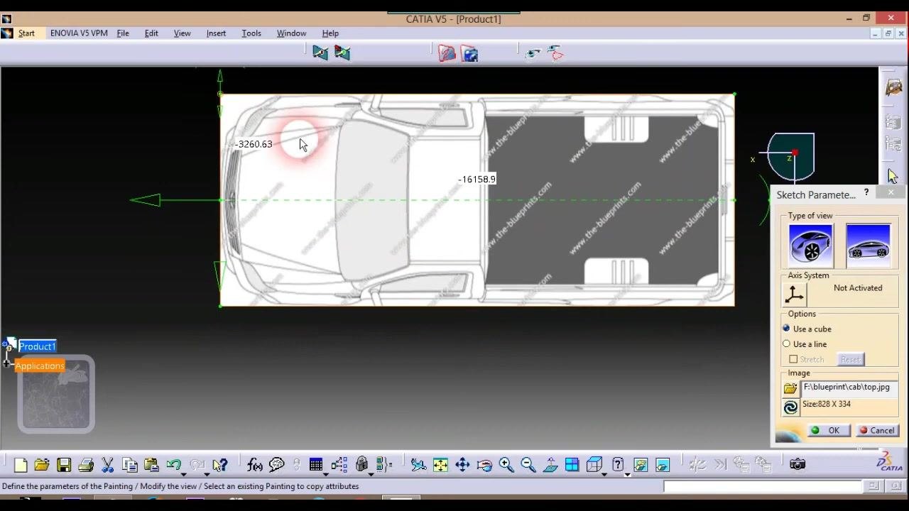Open the Insert menu

(x=216, y=33)
